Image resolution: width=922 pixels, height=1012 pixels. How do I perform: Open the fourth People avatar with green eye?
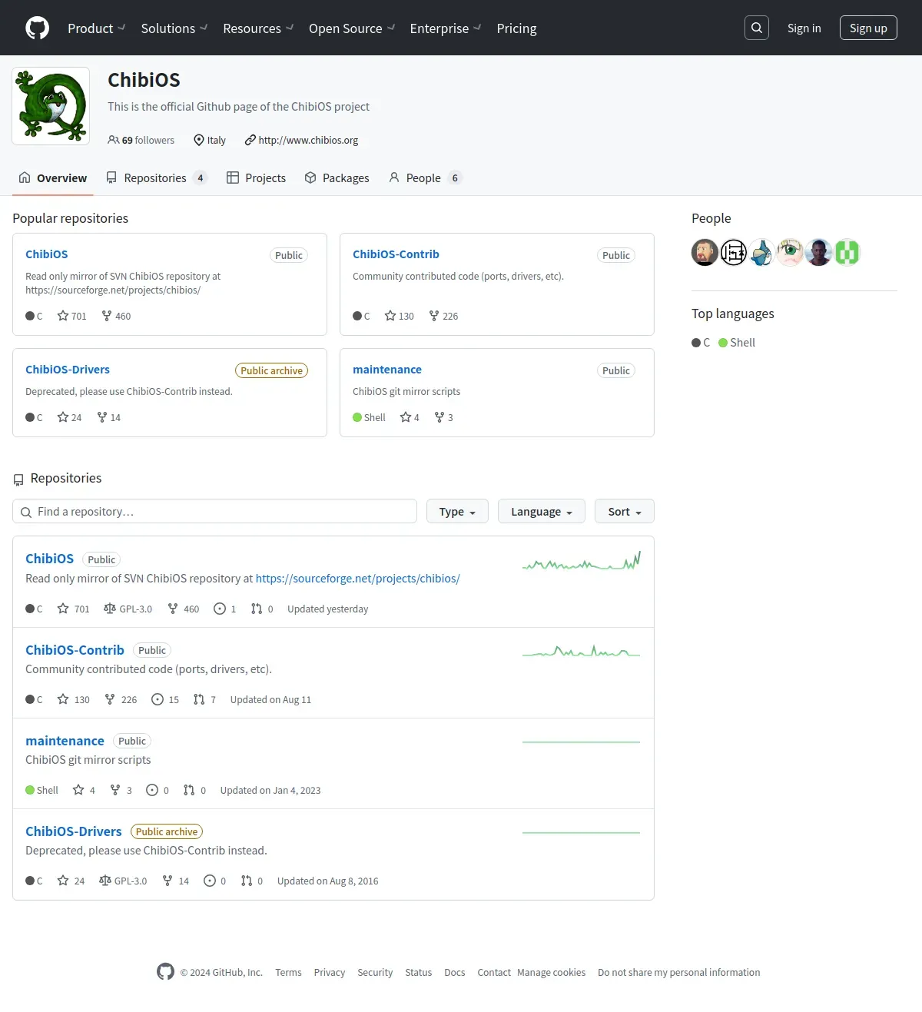click(790, 252)
